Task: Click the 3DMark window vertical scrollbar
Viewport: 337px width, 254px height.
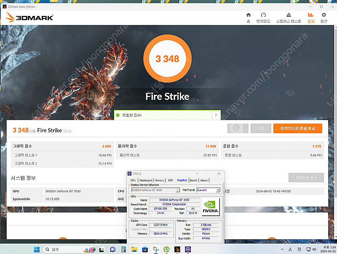Action: click(x=335, y=133)
